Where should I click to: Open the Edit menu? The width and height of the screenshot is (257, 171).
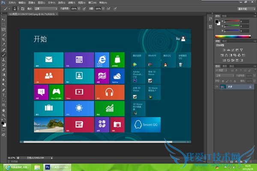(22, 3)
